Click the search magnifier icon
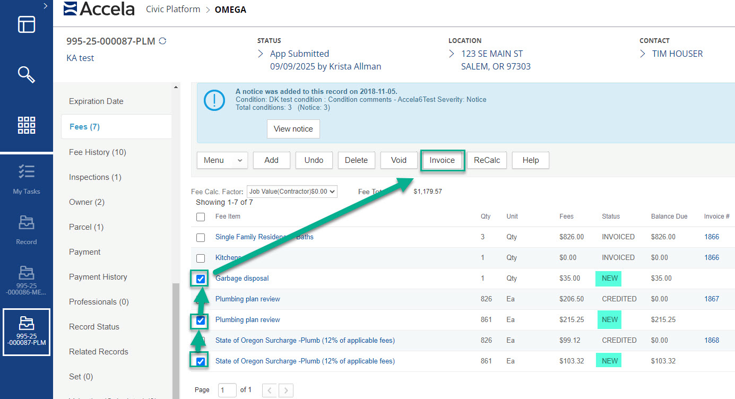735x399 pixels. [x=27, y=75]
